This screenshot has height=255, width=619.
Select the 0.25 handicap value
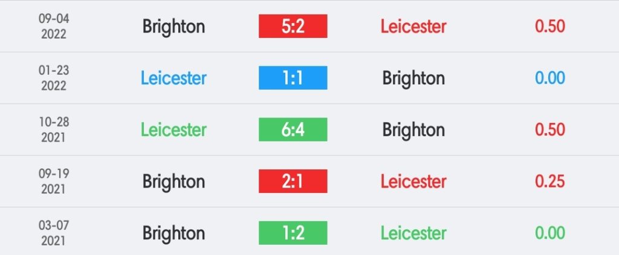coord(550,181)
